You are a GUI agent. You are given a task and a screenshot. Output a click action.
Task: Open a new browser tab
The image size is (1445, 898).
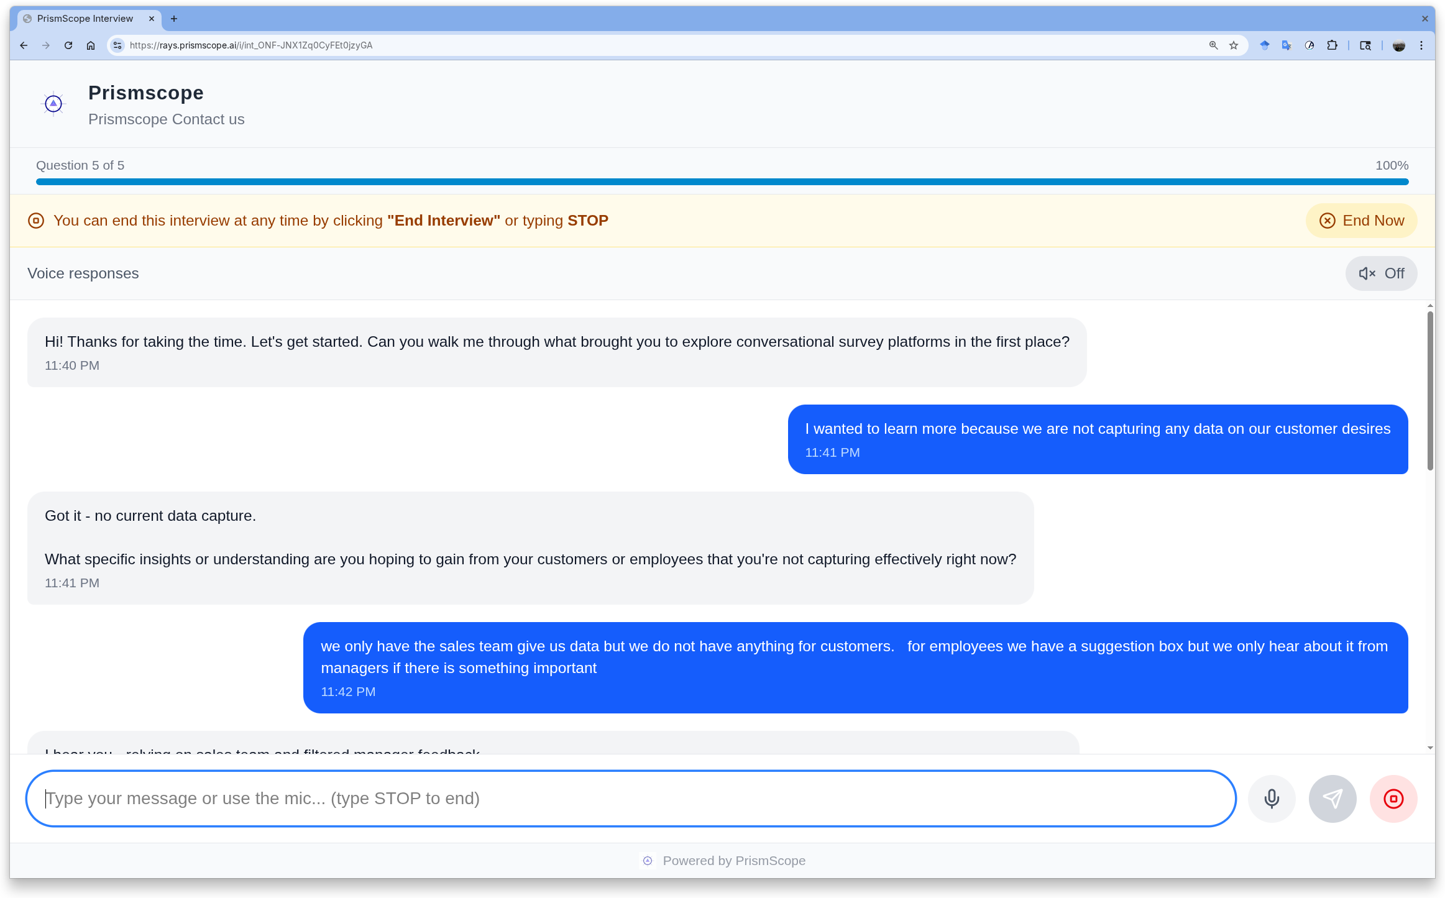point(174,19)
